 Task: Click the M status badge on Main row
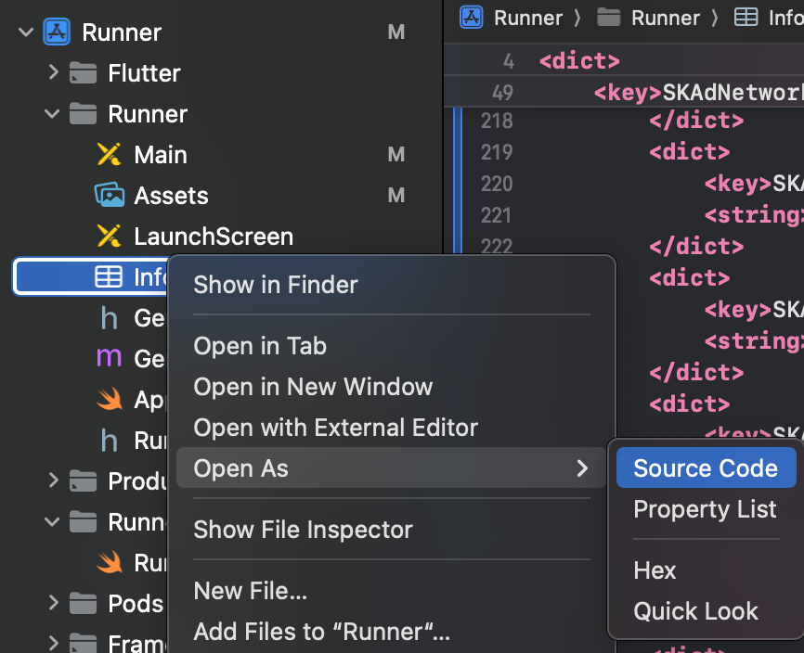point(396,154)
